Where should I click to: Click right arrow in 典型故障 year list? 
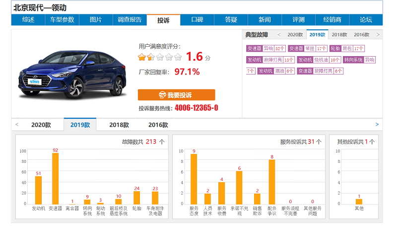point(378,35)
